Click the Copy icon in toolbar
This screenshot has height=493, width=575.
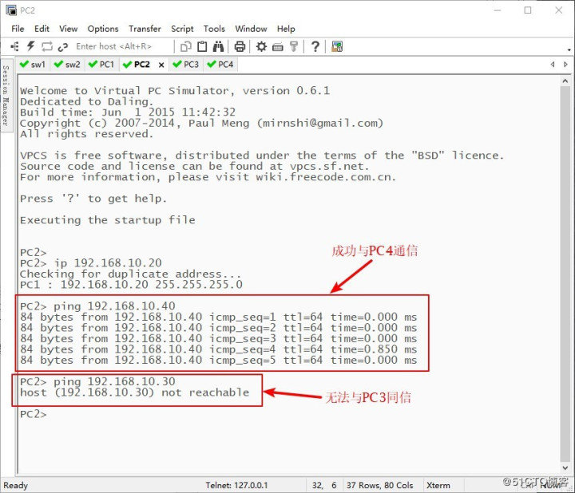(x=186, y=46)
